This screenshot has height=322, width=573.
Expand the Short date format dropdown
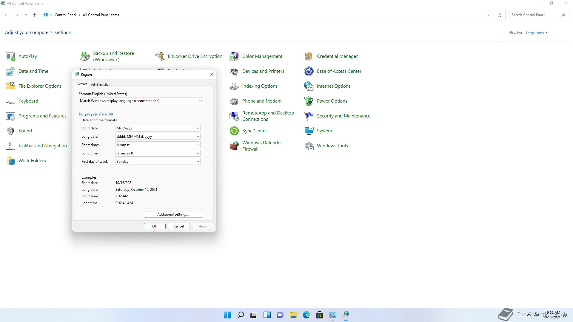(197, 128)
